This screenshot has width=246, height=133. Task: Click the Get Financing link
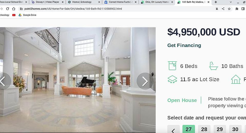tap(184, 45)
